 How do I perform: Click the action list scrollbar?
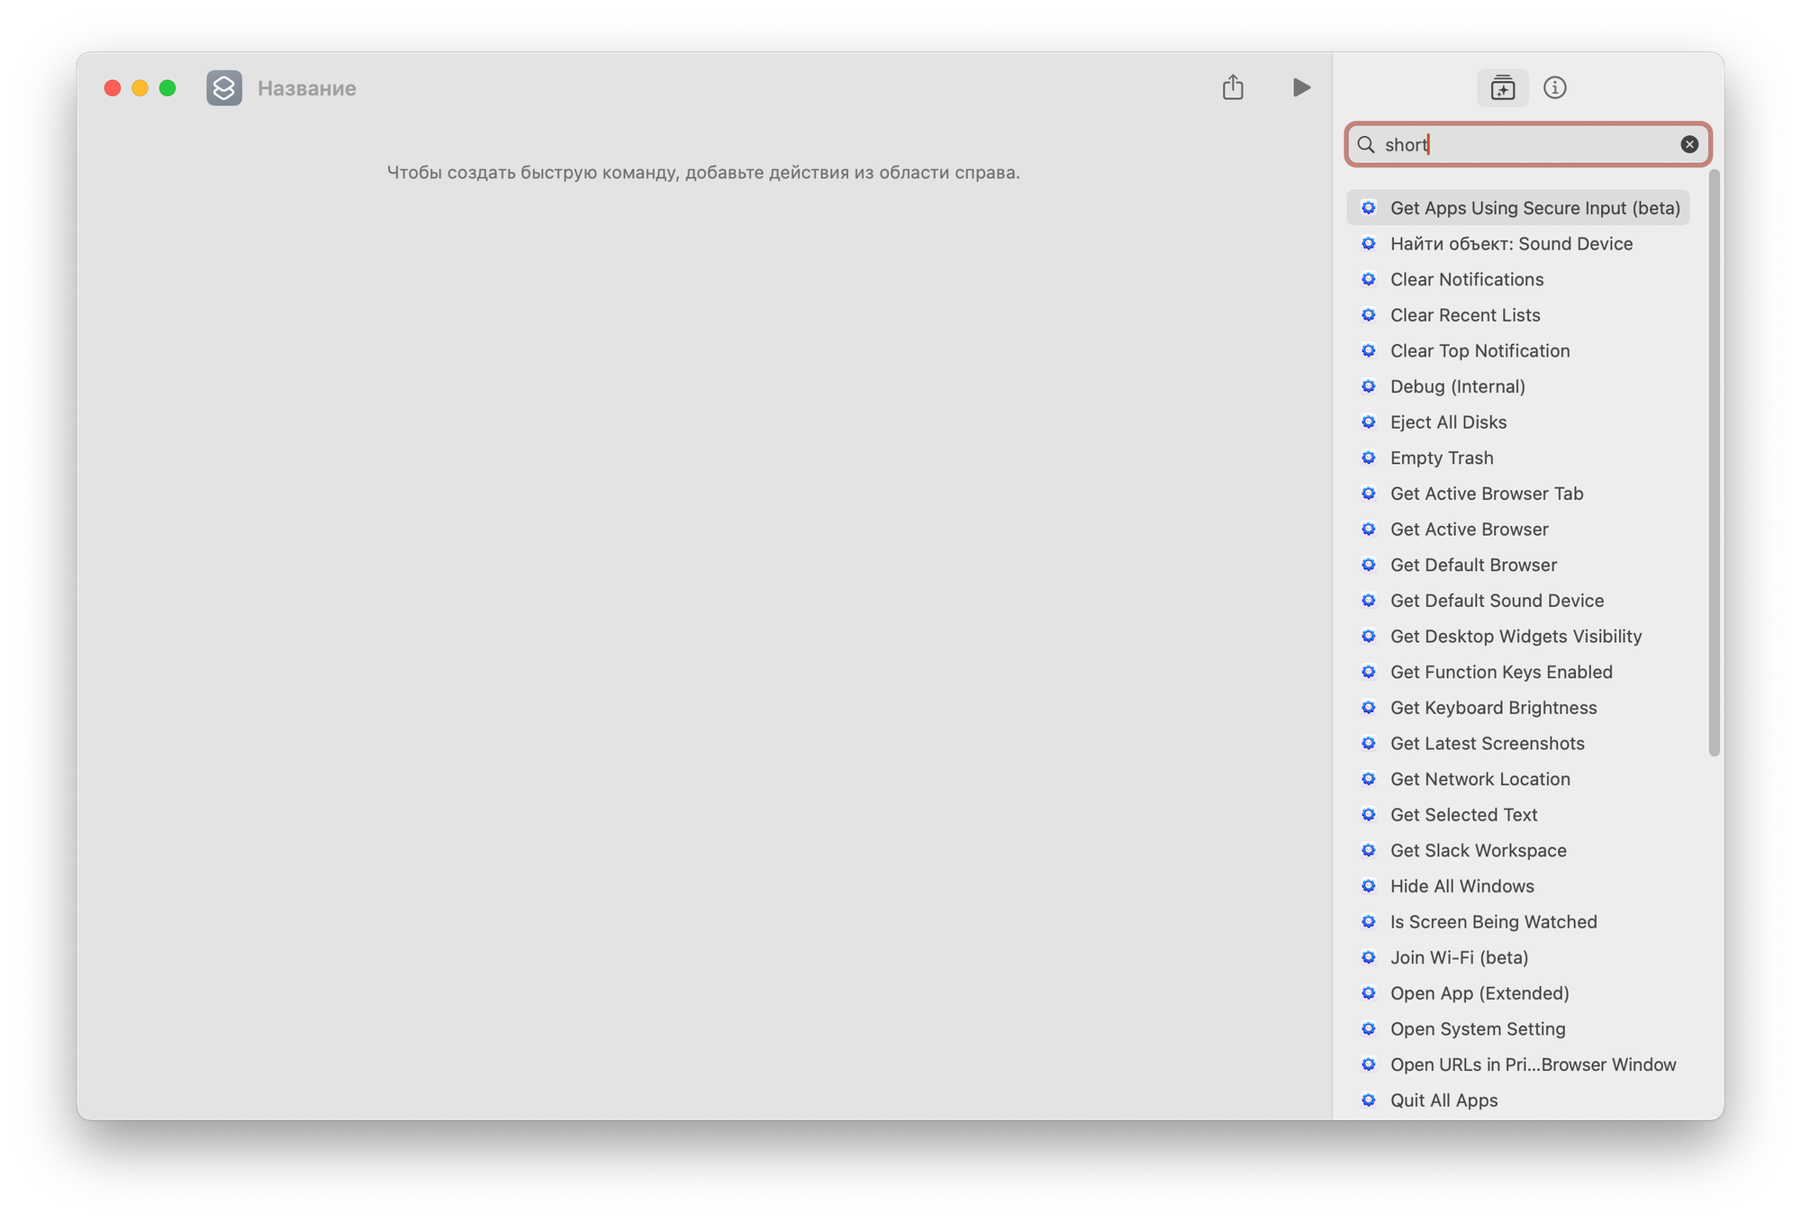[1714, 463]
